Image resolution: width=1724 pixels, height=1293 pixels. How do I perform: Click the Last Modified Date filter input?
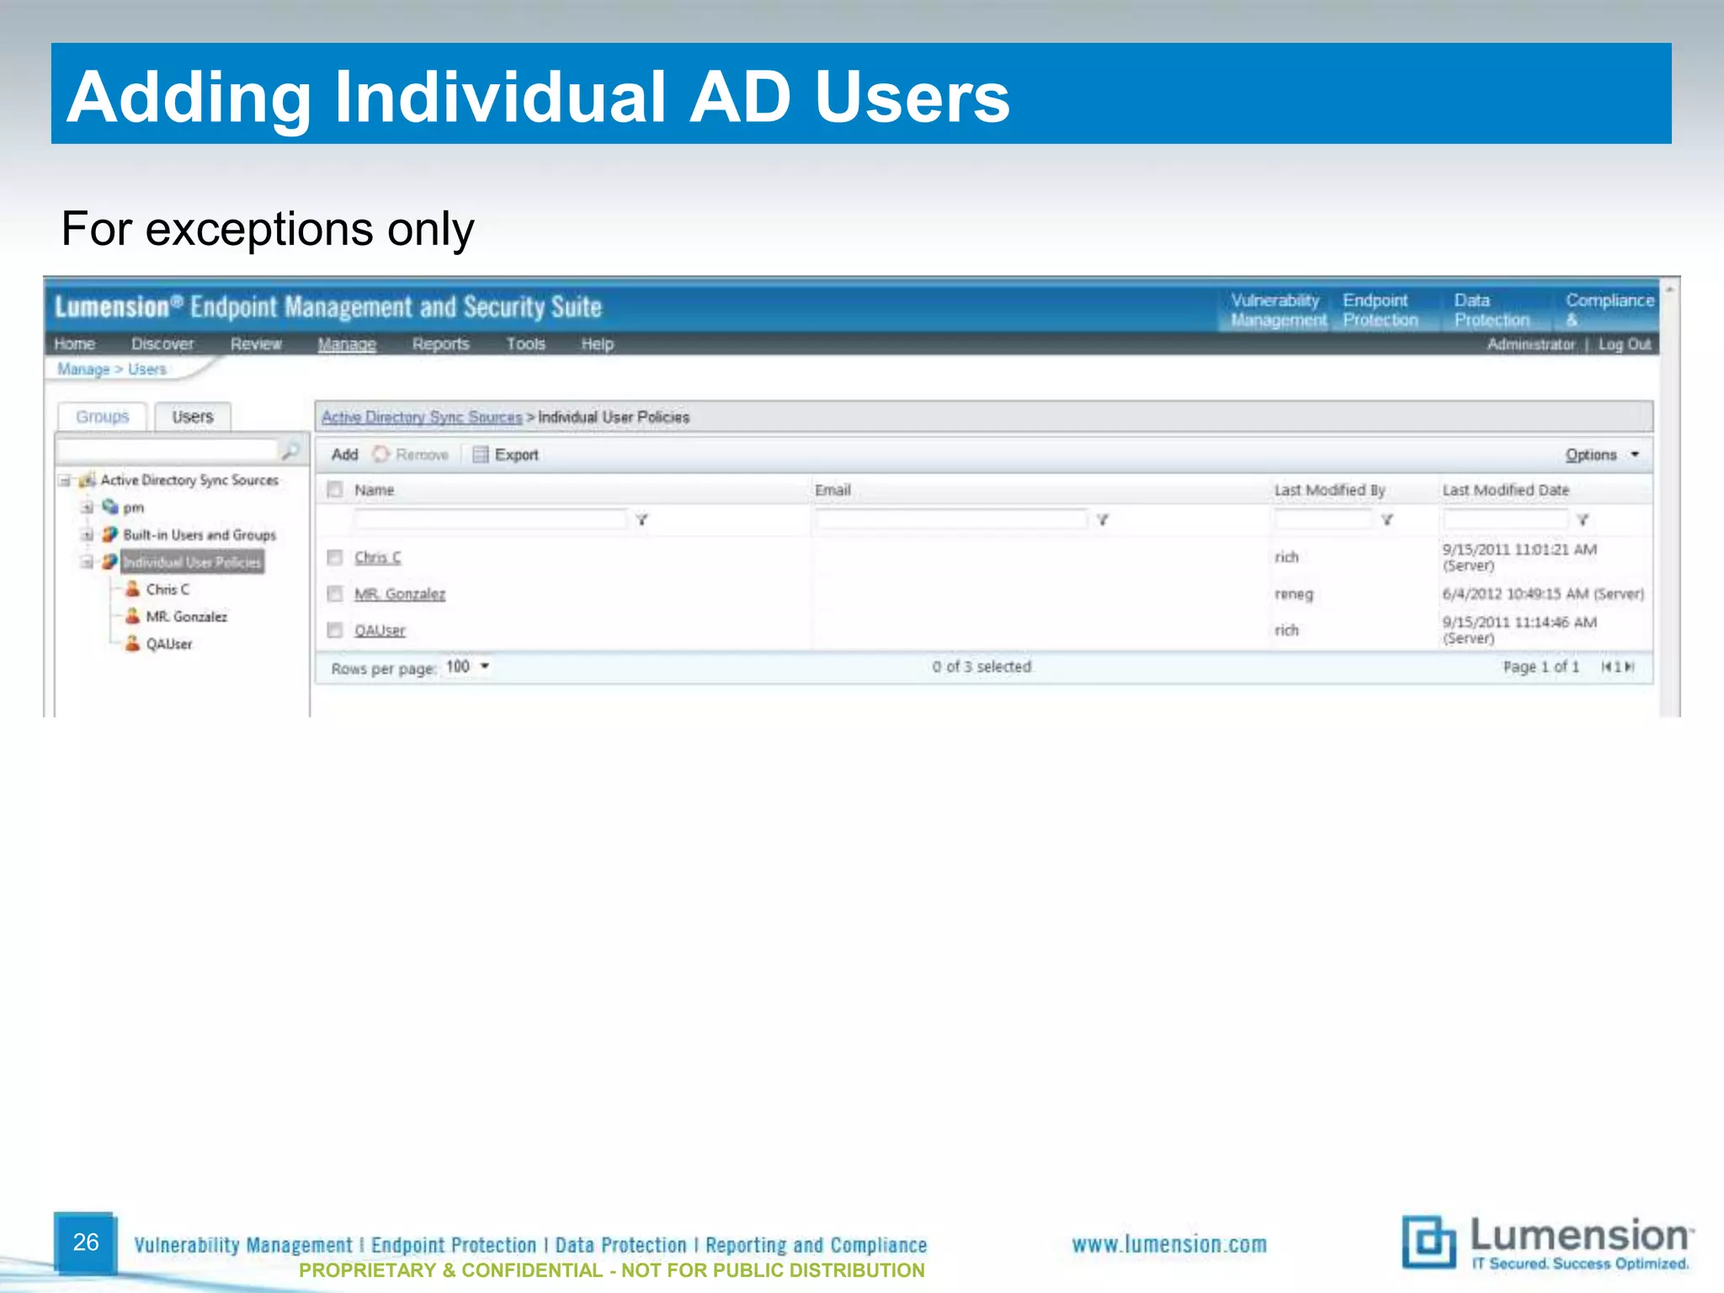1506,519
